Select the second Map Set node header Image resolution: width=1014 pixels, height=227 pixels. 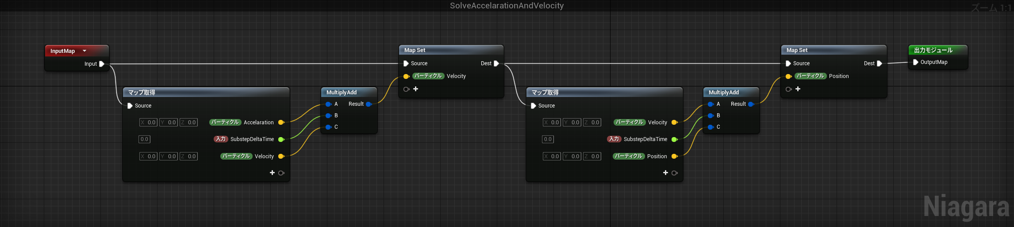pos(834,50)
